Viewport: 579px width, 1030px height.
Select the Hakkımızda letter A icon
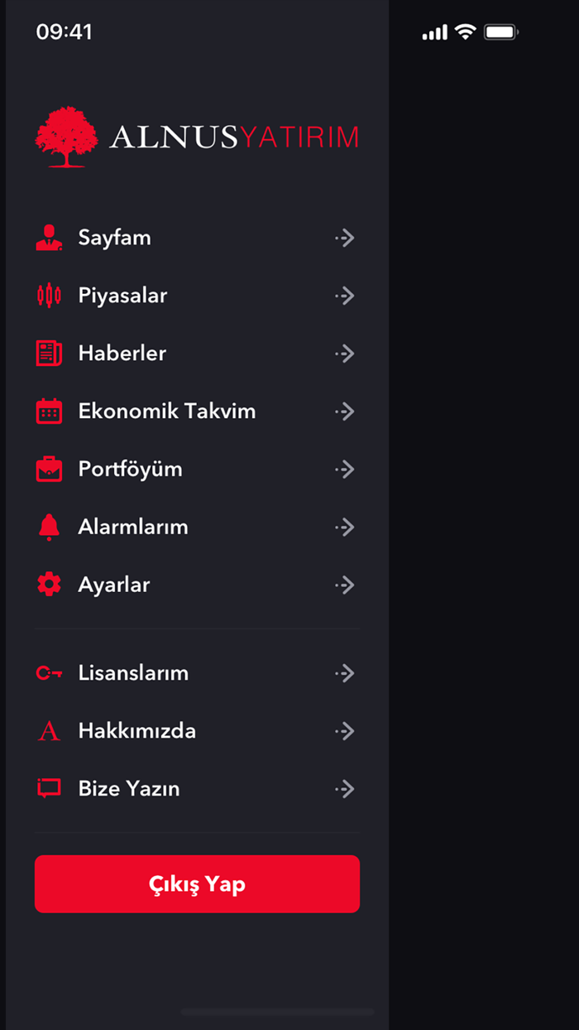[x=50, y=731]
